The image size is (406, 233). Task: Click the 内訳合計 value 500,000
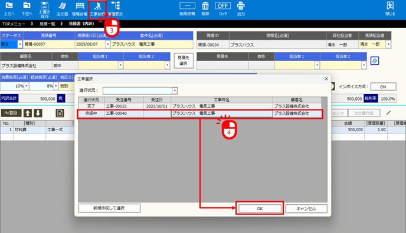tap(38, 99)
